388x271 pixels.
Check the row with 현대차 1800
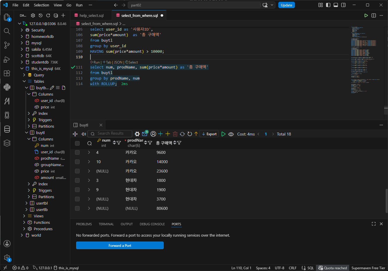(77, 180)
